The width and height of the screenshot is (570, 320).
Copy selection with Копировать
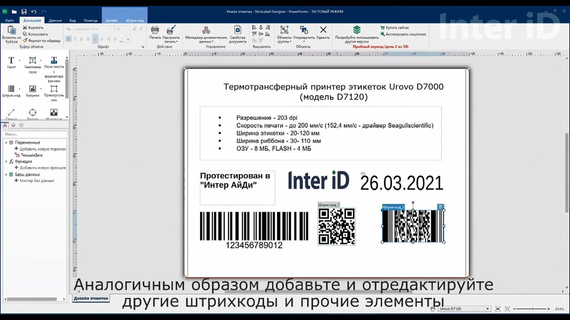35,34
